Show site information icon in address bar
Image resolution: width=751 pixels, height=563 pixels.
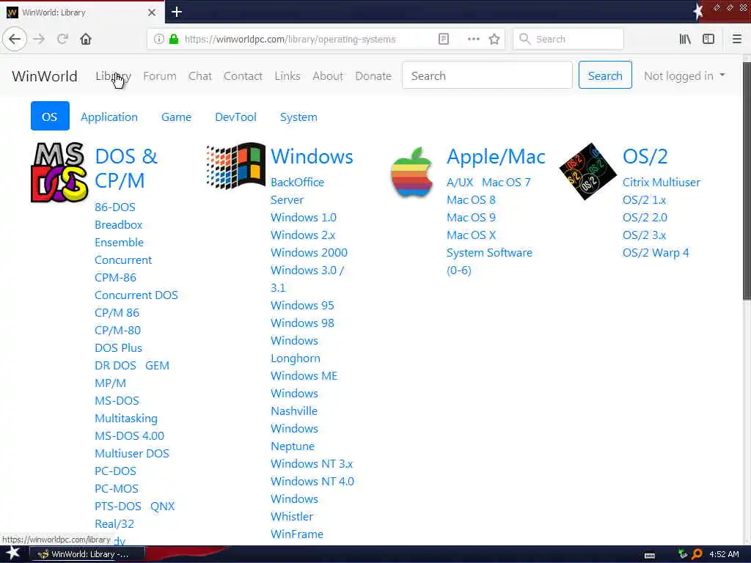coord(158,39)
